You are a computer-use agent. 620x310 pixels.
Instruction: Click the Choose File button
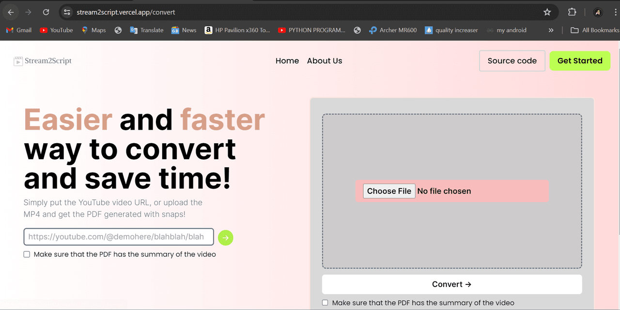[389, 191]
